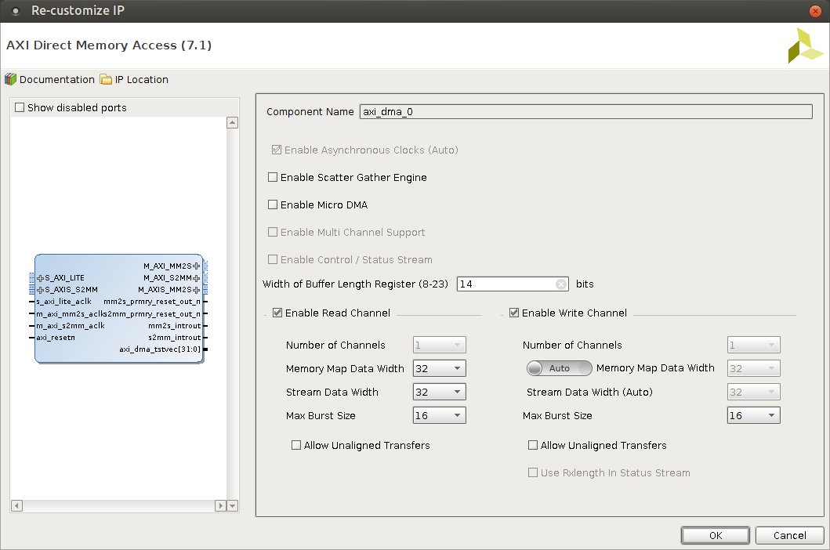This screenshot has width=830, height=550.
Task: Click scroll-left arrow in IP preview
Action: (17, 505)
